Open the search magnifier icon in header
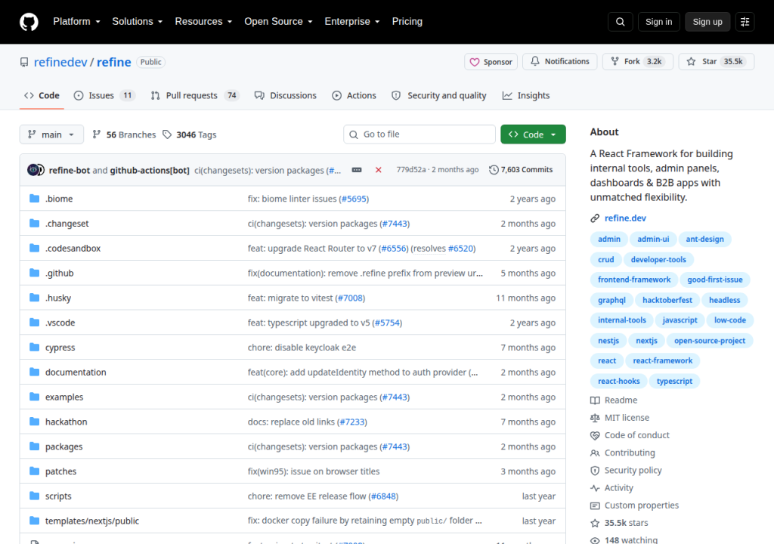The width and height of the screenshot is (774, 544). (x=620, y=22)
